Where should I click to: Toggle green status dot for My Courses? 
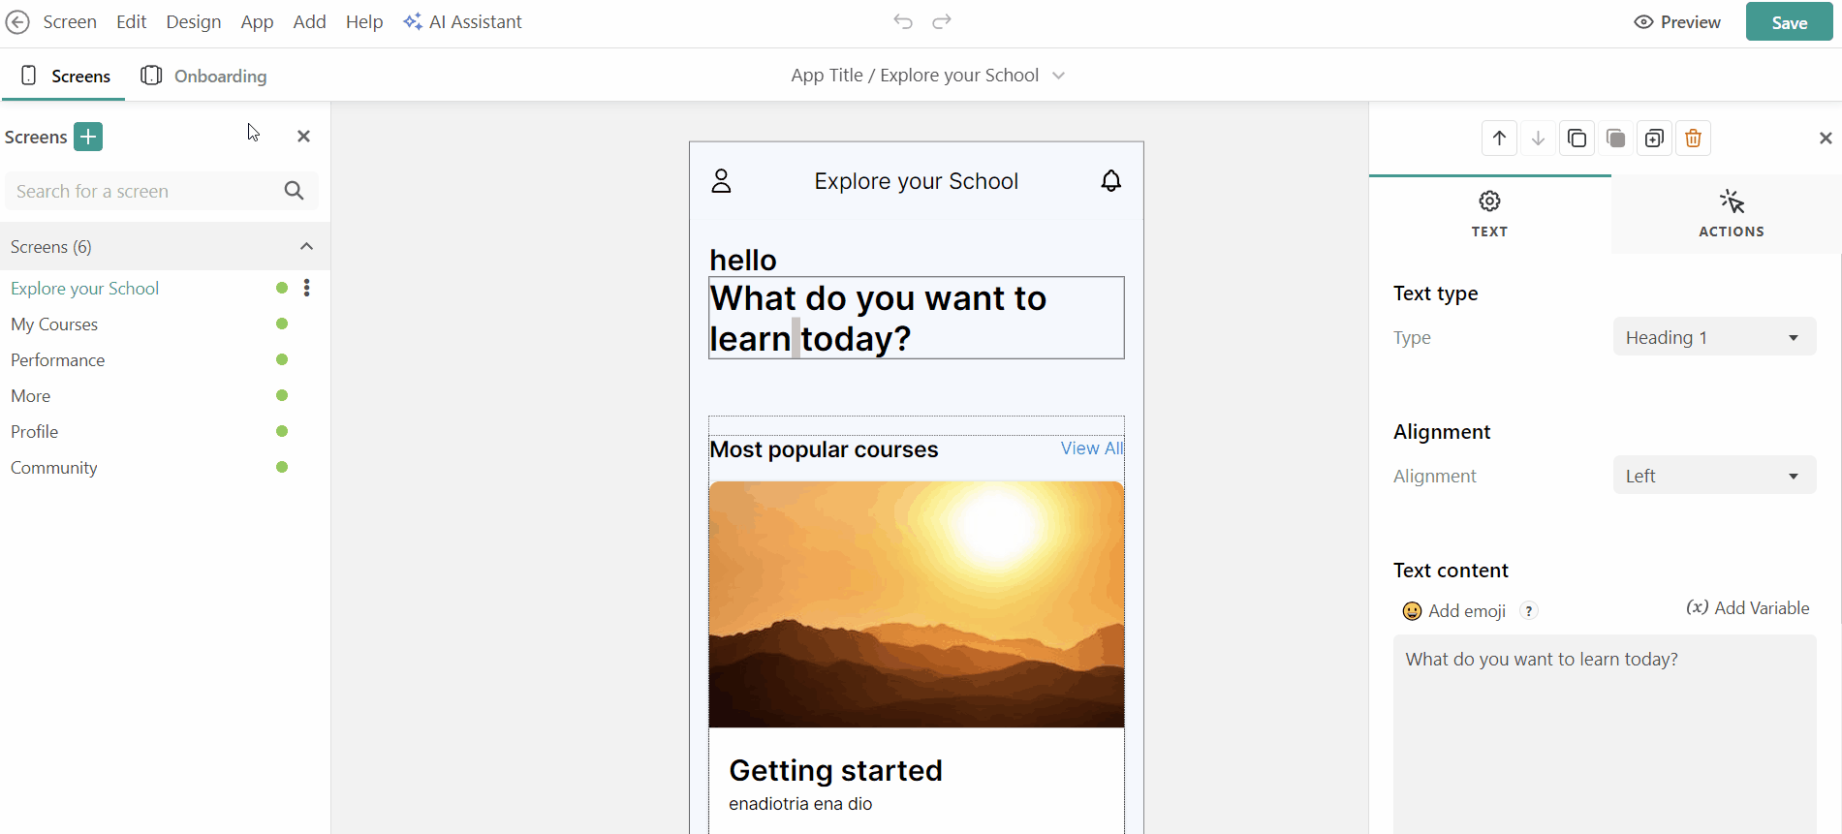pyautogui.click(x=282, y=324)
